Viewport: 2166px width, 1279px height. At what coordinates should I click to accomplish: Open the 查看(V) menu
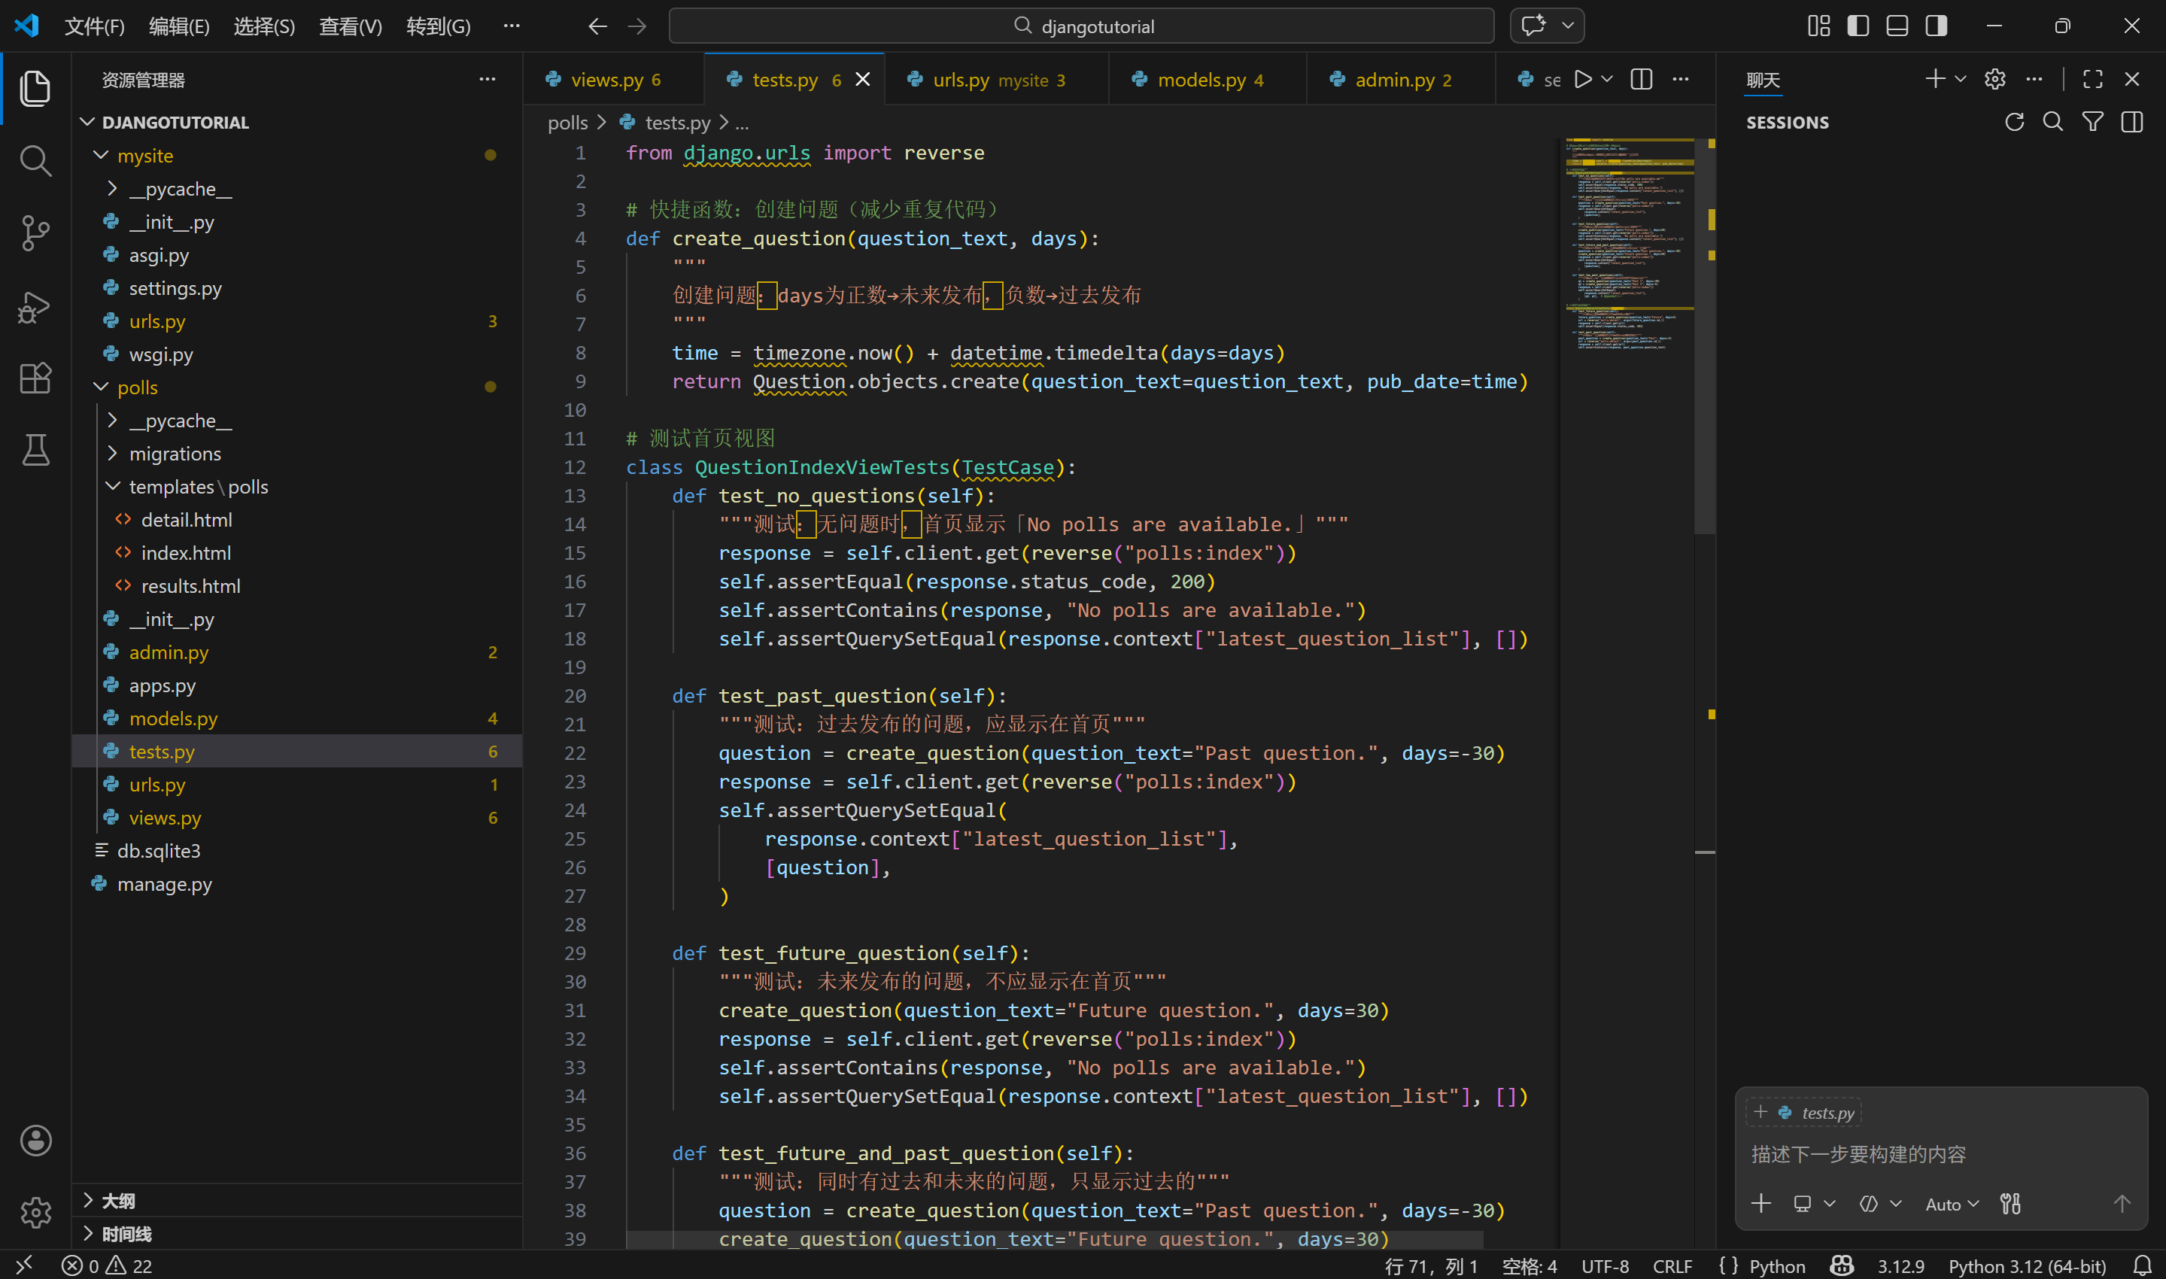pos(350,27)
